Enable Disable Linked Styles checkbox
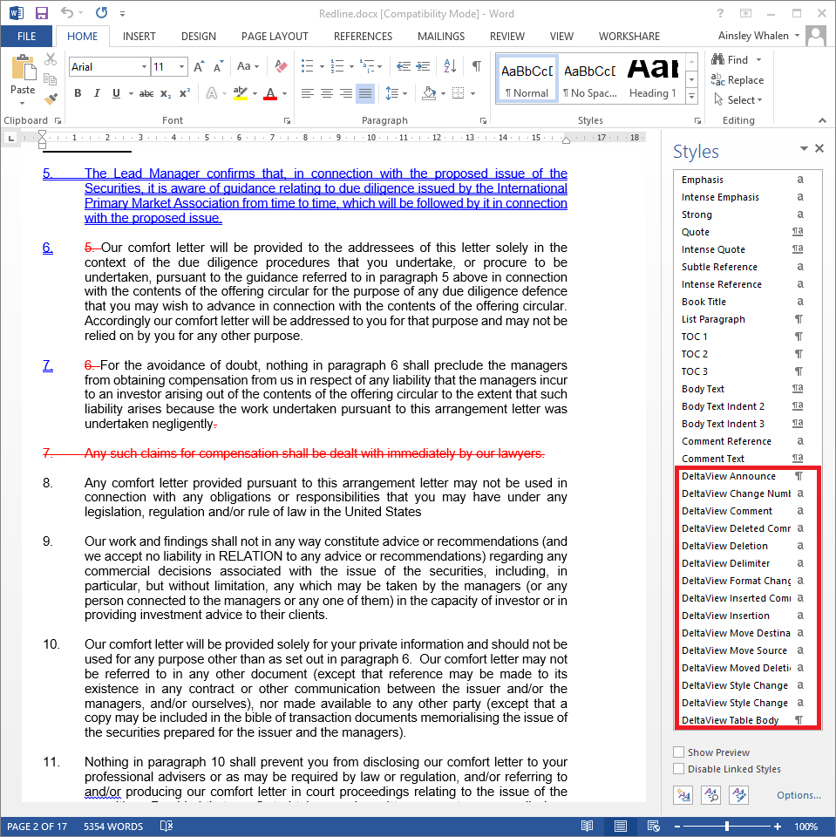836x837 pixels. click(x=678, y=769)
